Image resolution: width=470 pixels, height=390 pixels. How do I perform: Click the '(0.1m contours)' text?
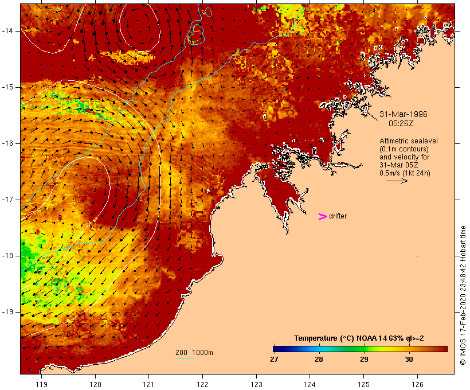pos(404,149)
